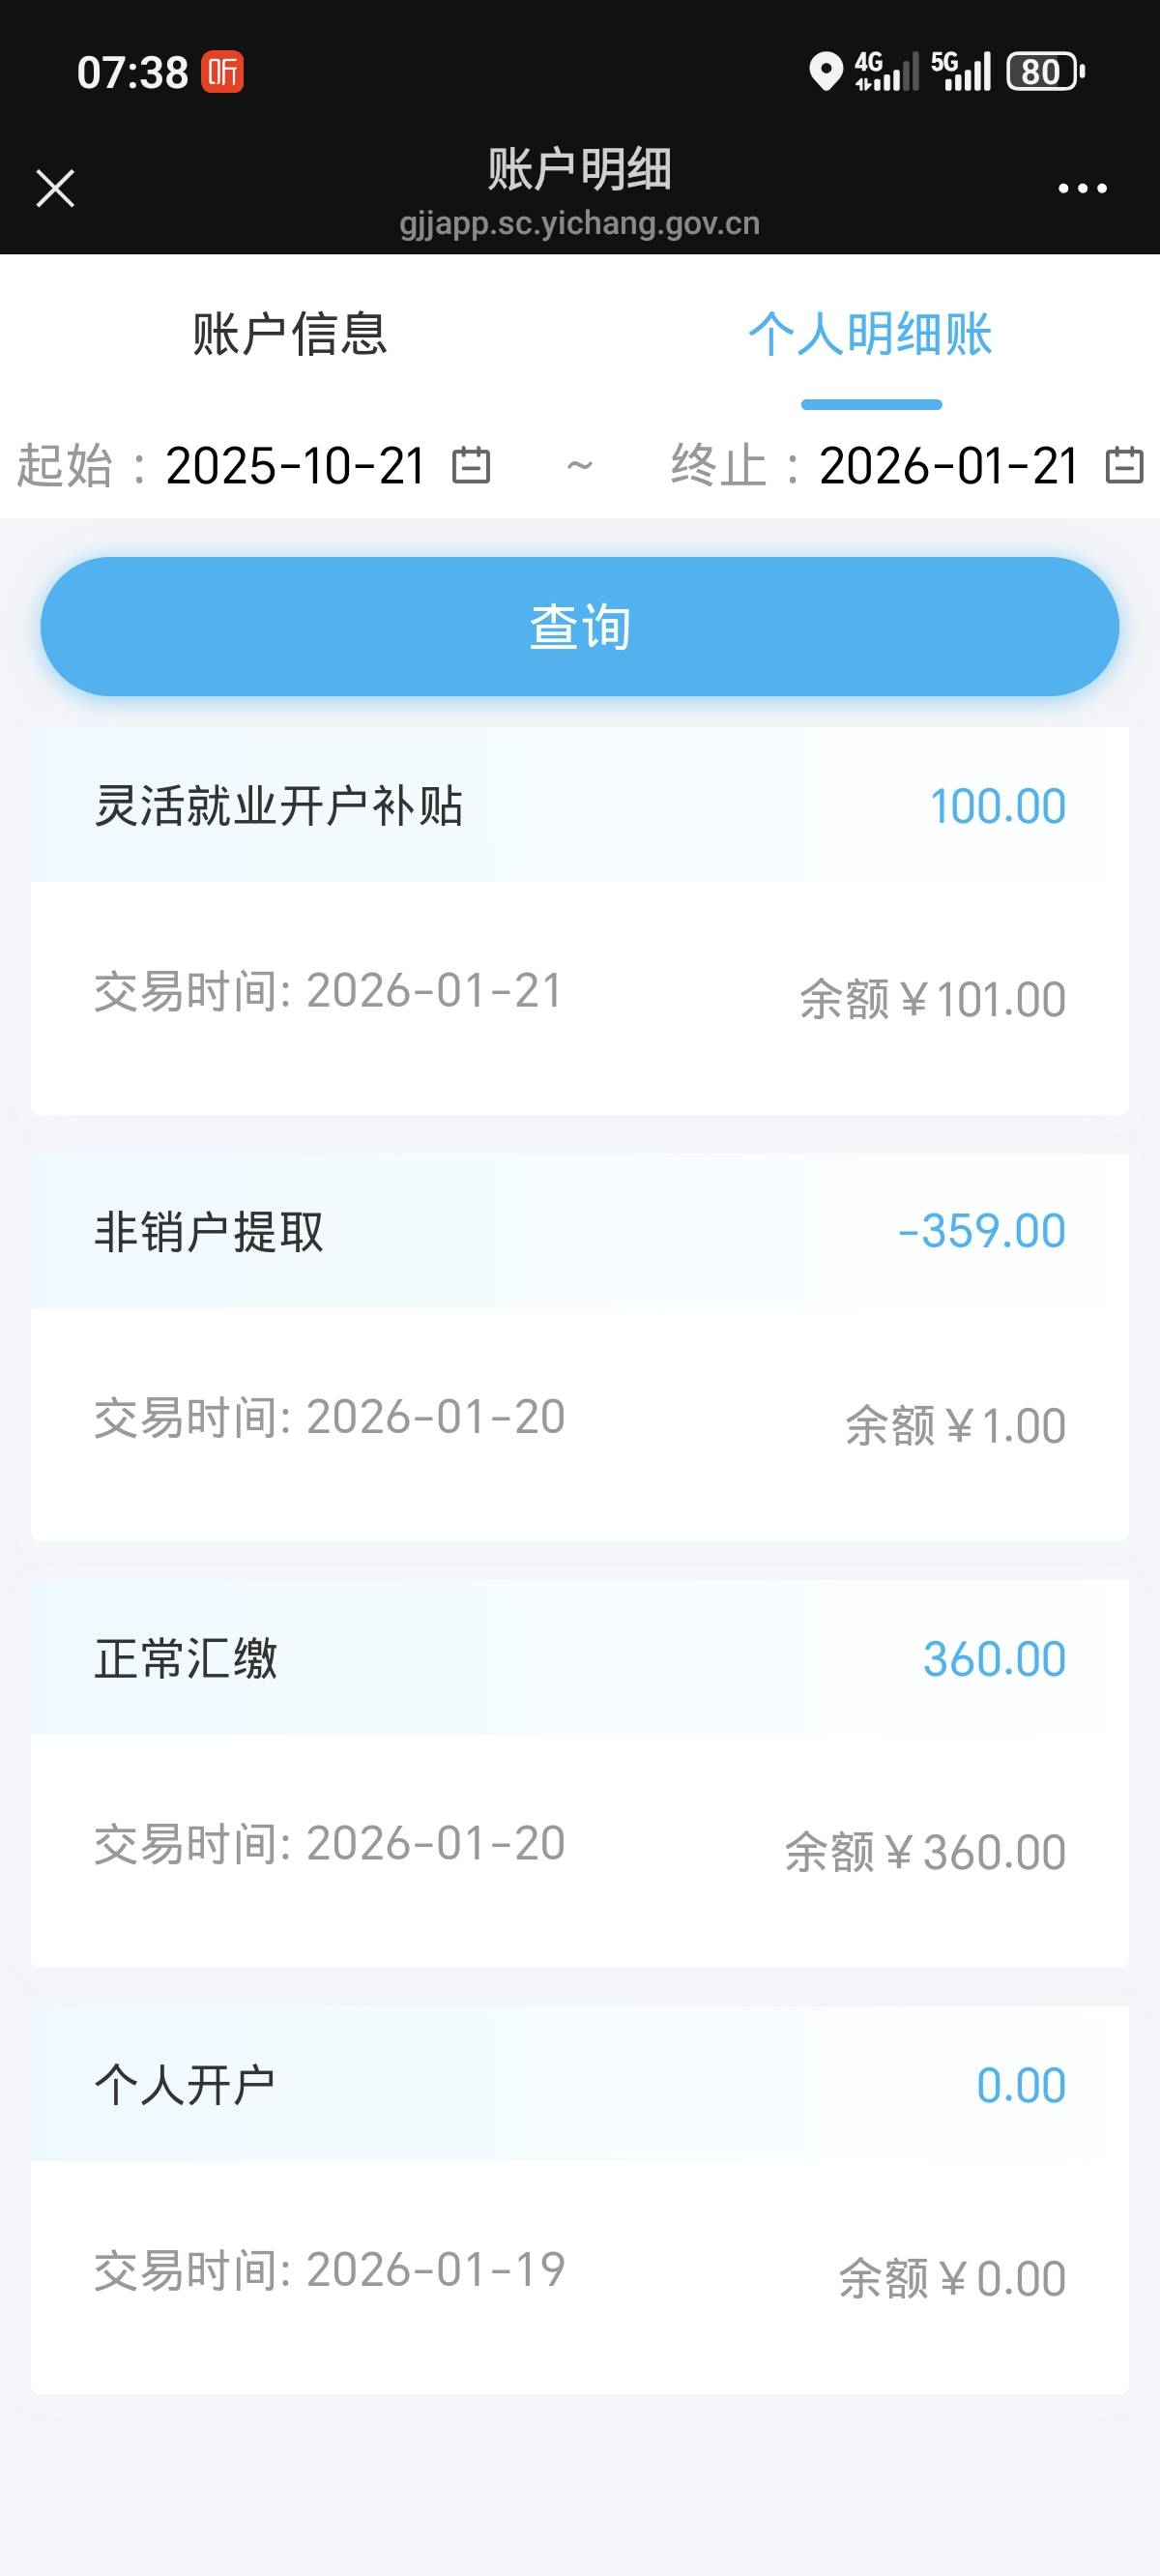Image resolution: width=1160 pixels, height=2576 pixels.
Task: Tap the 4G signal strength icon
Action: 886,72
